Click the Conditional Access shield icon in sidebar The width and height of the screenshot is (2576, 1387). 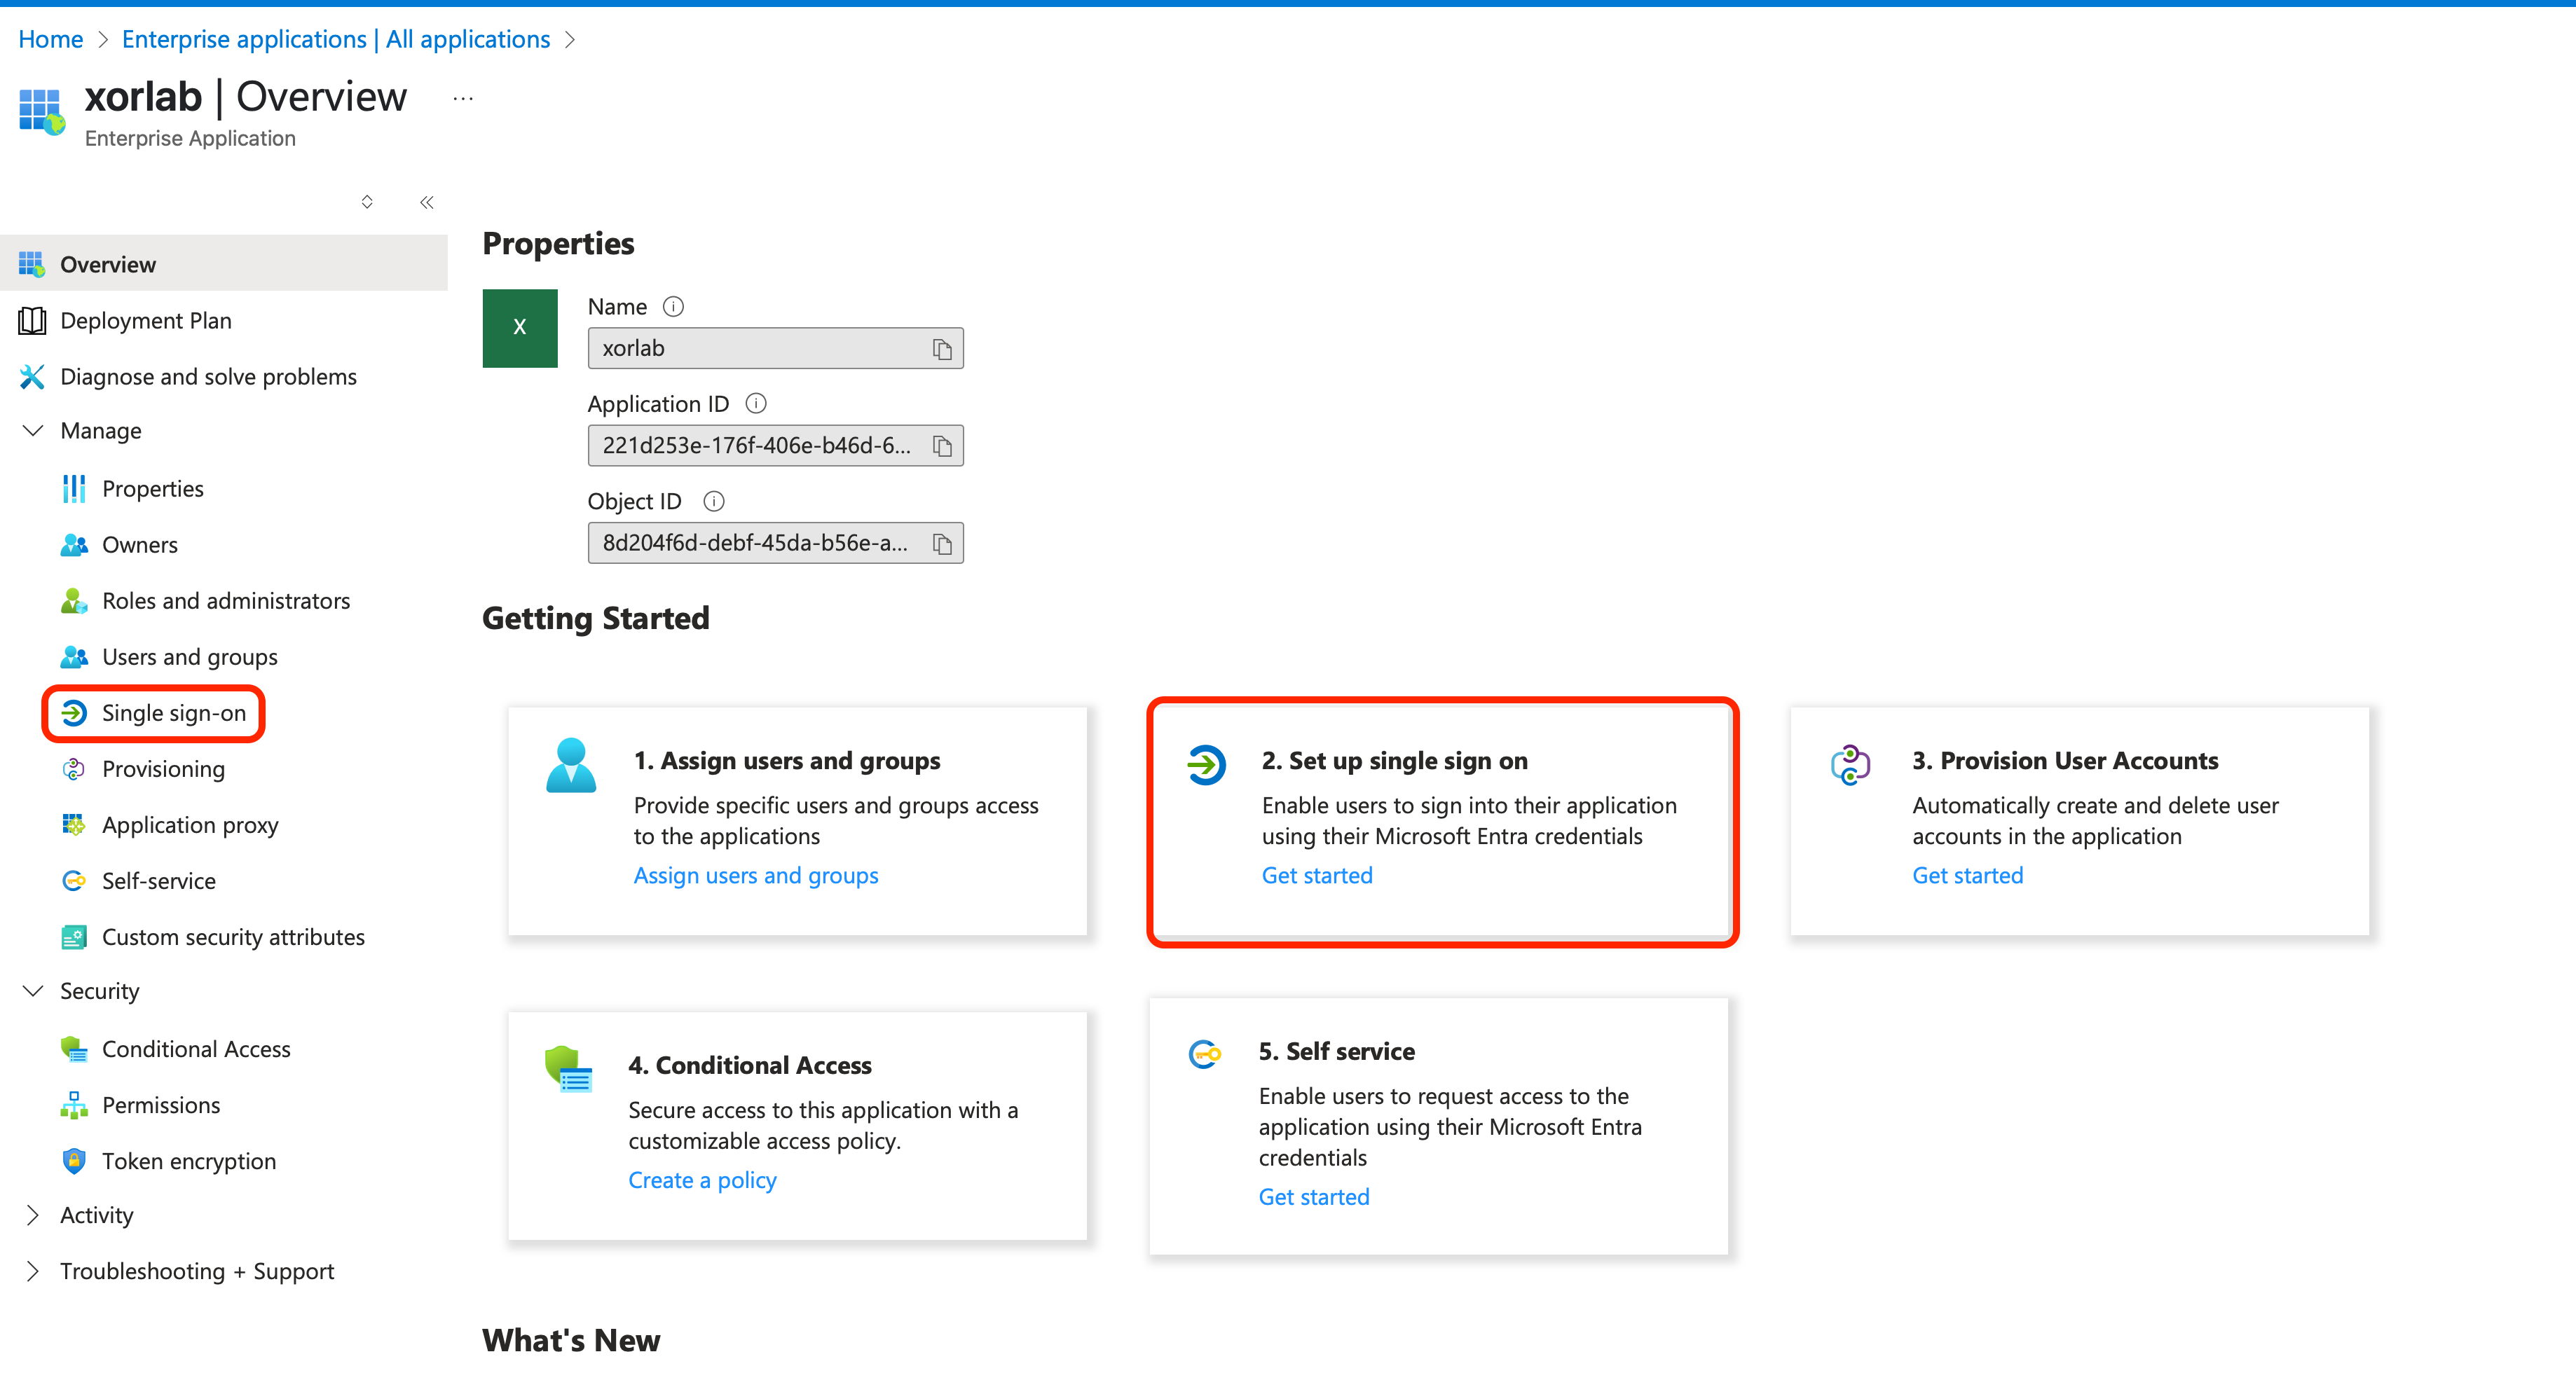pos(74,1048)
